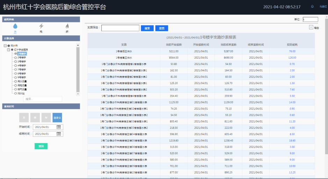Image resolution: width=328 pixels, height=179 pixels.
Task: Click the 对象选择 panel header
Action: 41,38
